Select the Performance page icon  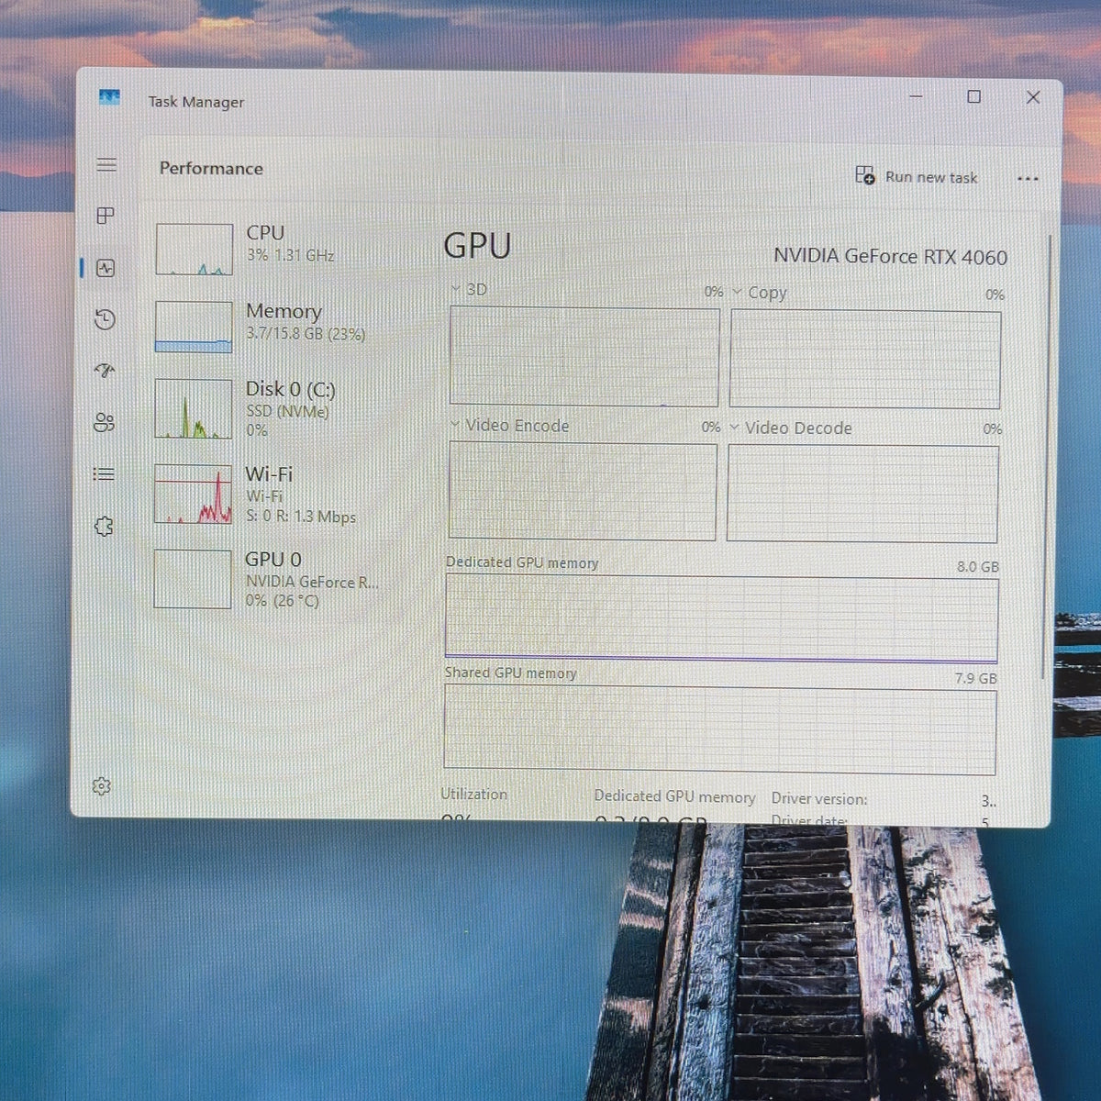click(x=106, y=268)
